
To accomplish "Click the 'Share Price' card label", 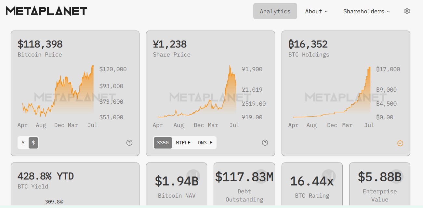I will click(x=172, y=55).
